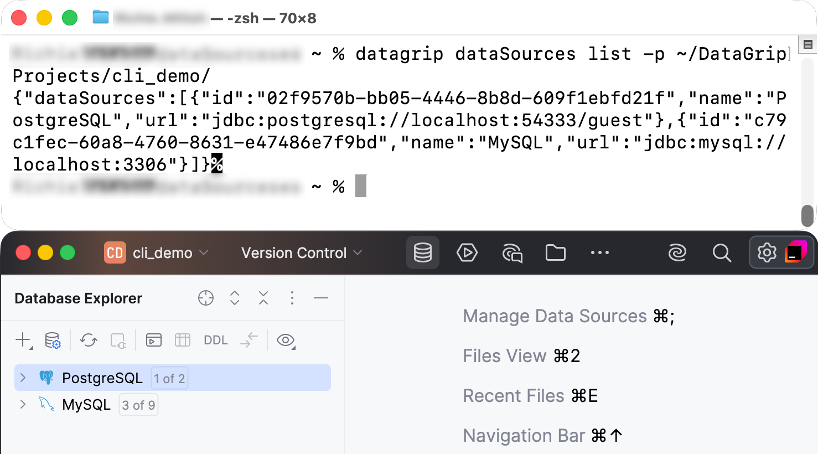Click the select opened file target icon

click(x=206, y=298)
